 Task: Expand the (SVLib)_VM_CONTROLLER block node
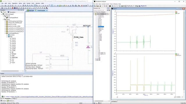pos(5,23)
